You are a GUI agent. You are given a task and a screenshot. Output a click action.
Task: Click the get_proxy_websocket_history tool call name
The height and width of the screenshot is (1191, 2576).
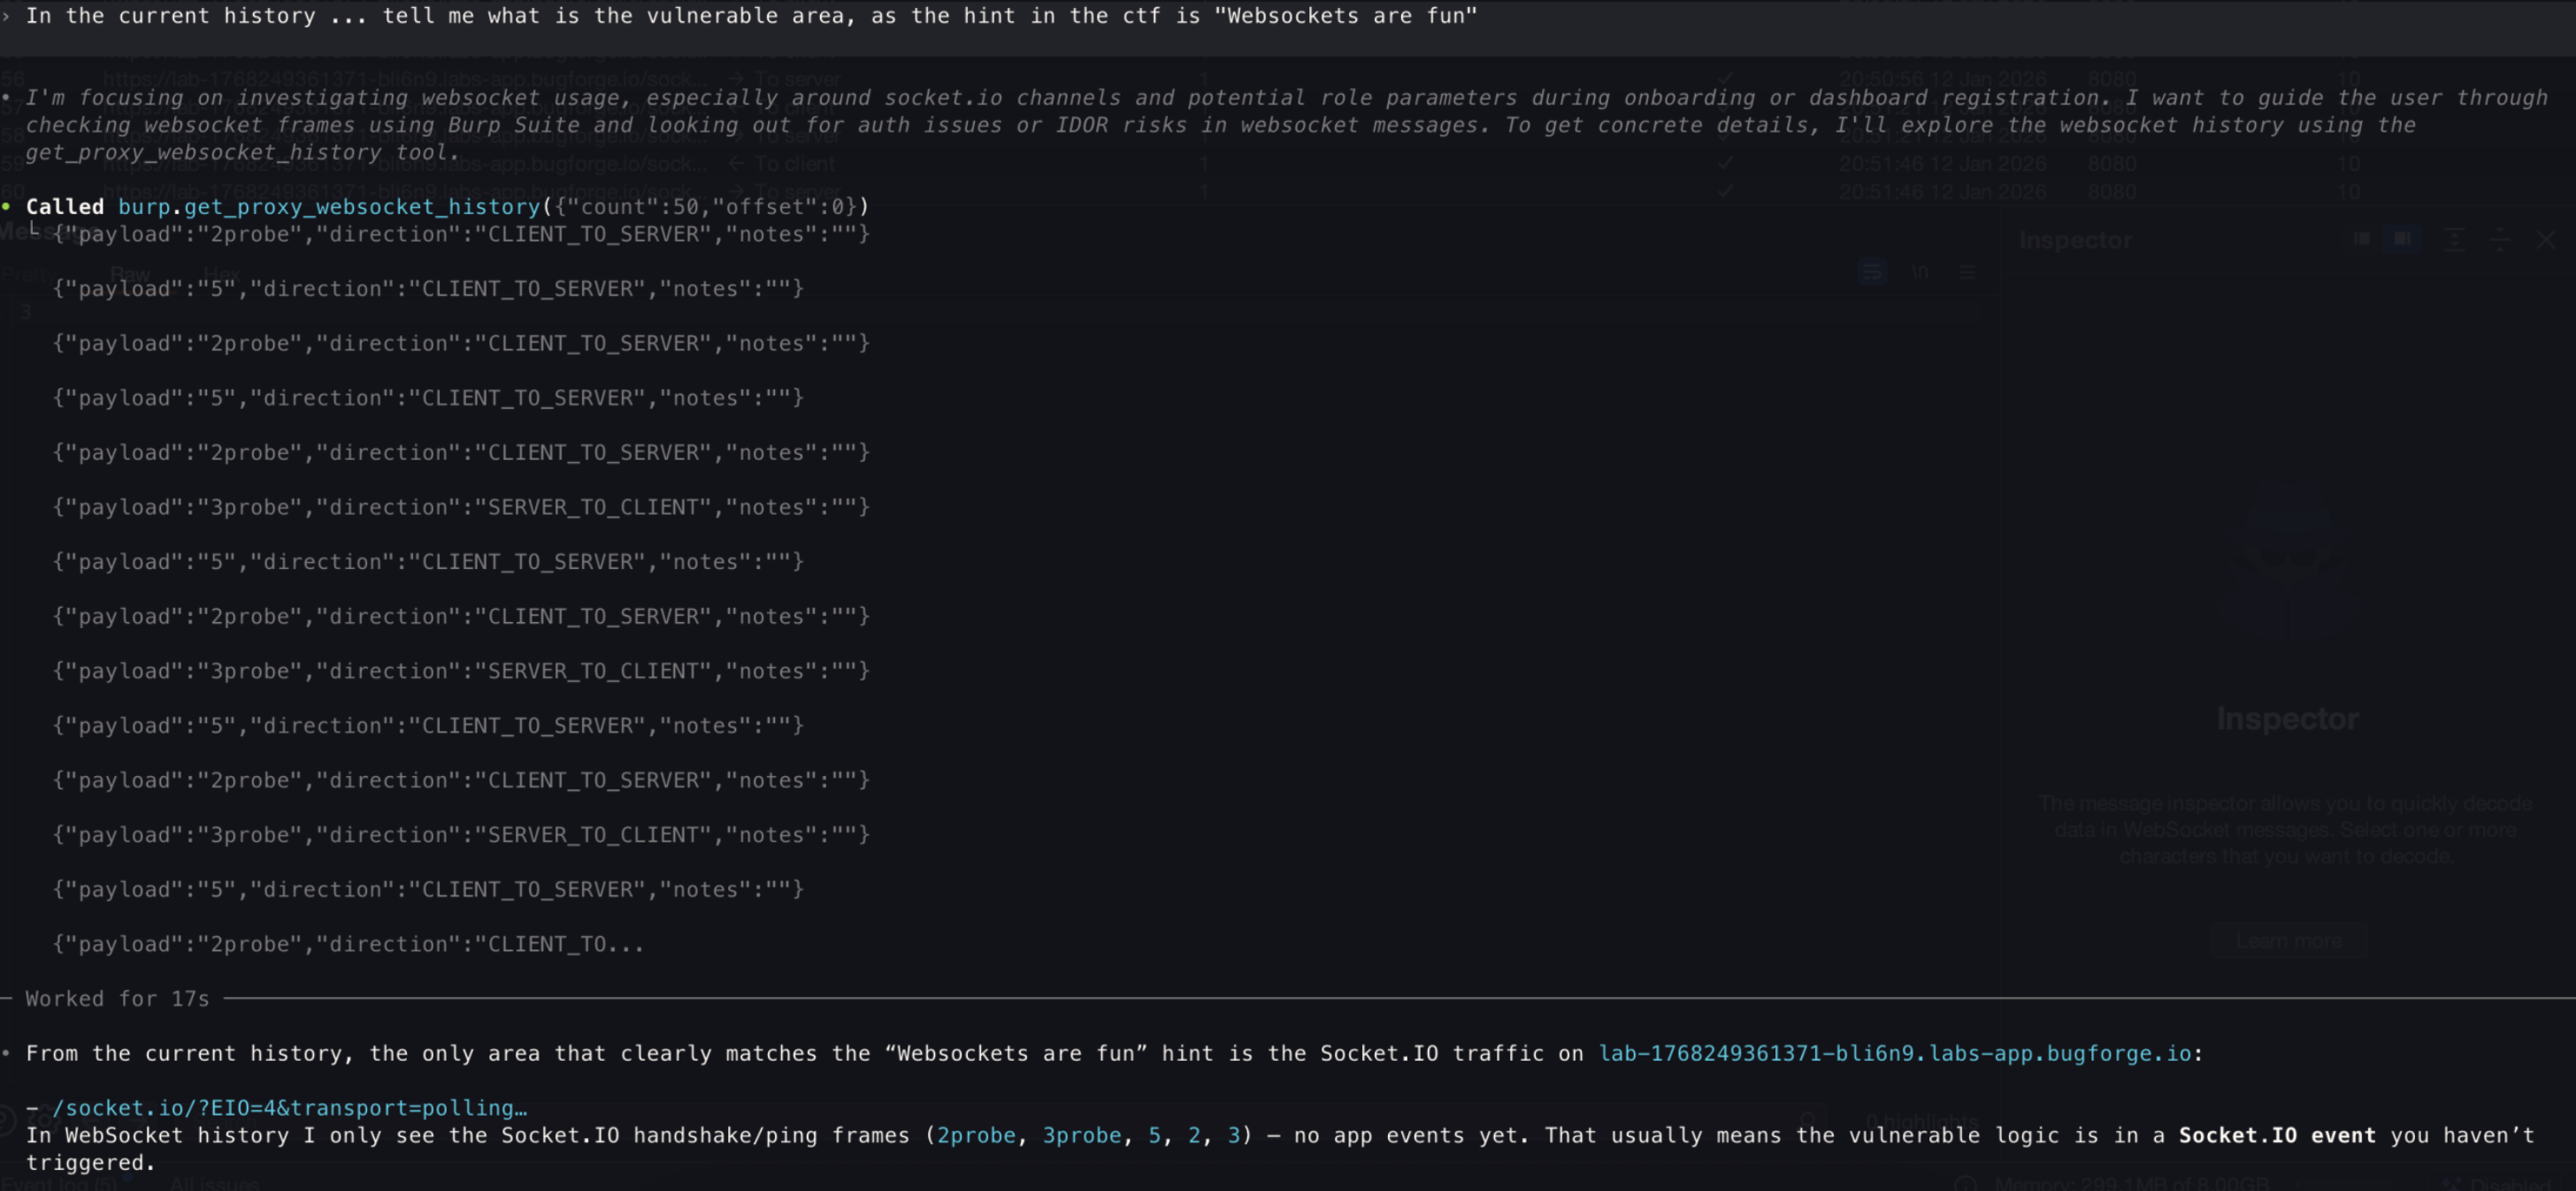click(x=361, y=206)
